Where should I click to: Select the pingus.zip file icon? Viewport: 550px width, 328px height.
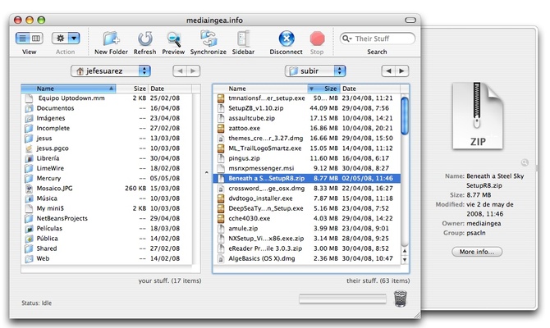221,158
